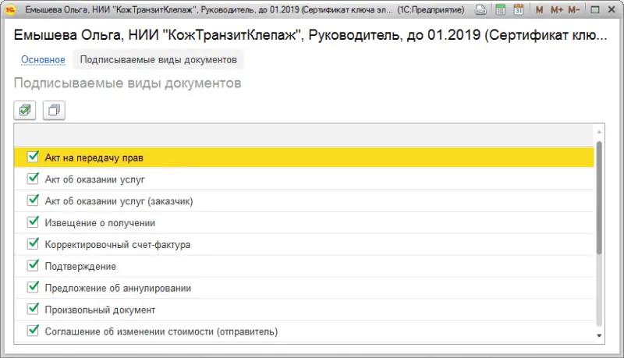Click the list scrollbar up arrow
The image size is (624, 358).
click(599, 132)
